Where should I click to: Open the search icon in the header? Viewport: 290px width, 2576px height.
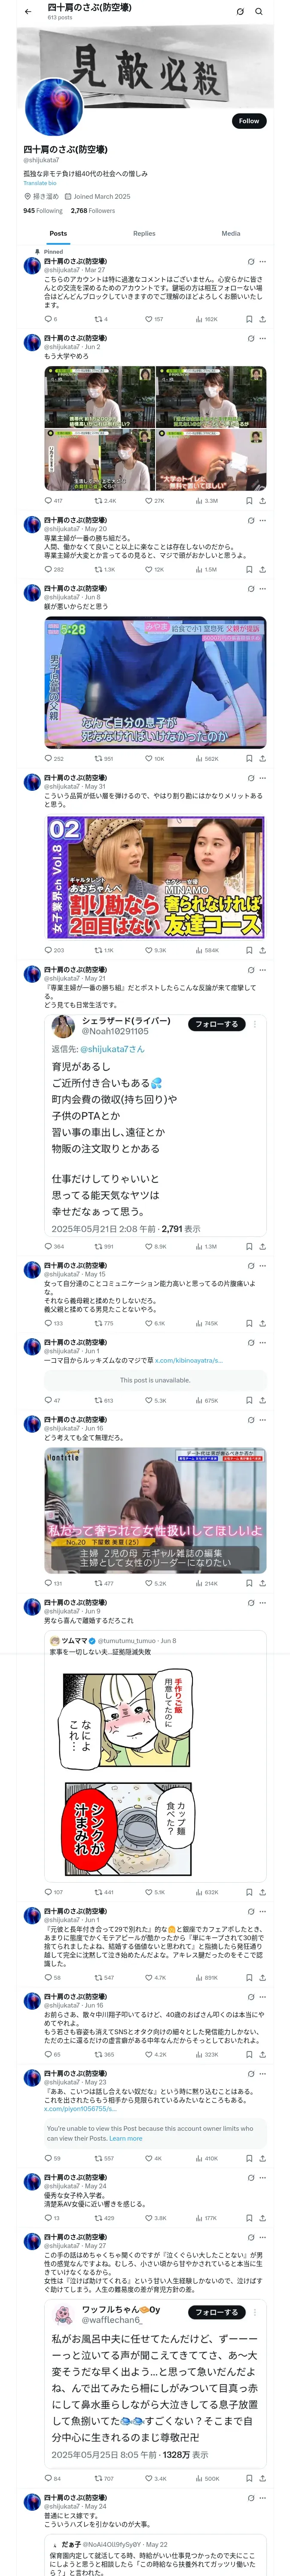click(259, 11)
